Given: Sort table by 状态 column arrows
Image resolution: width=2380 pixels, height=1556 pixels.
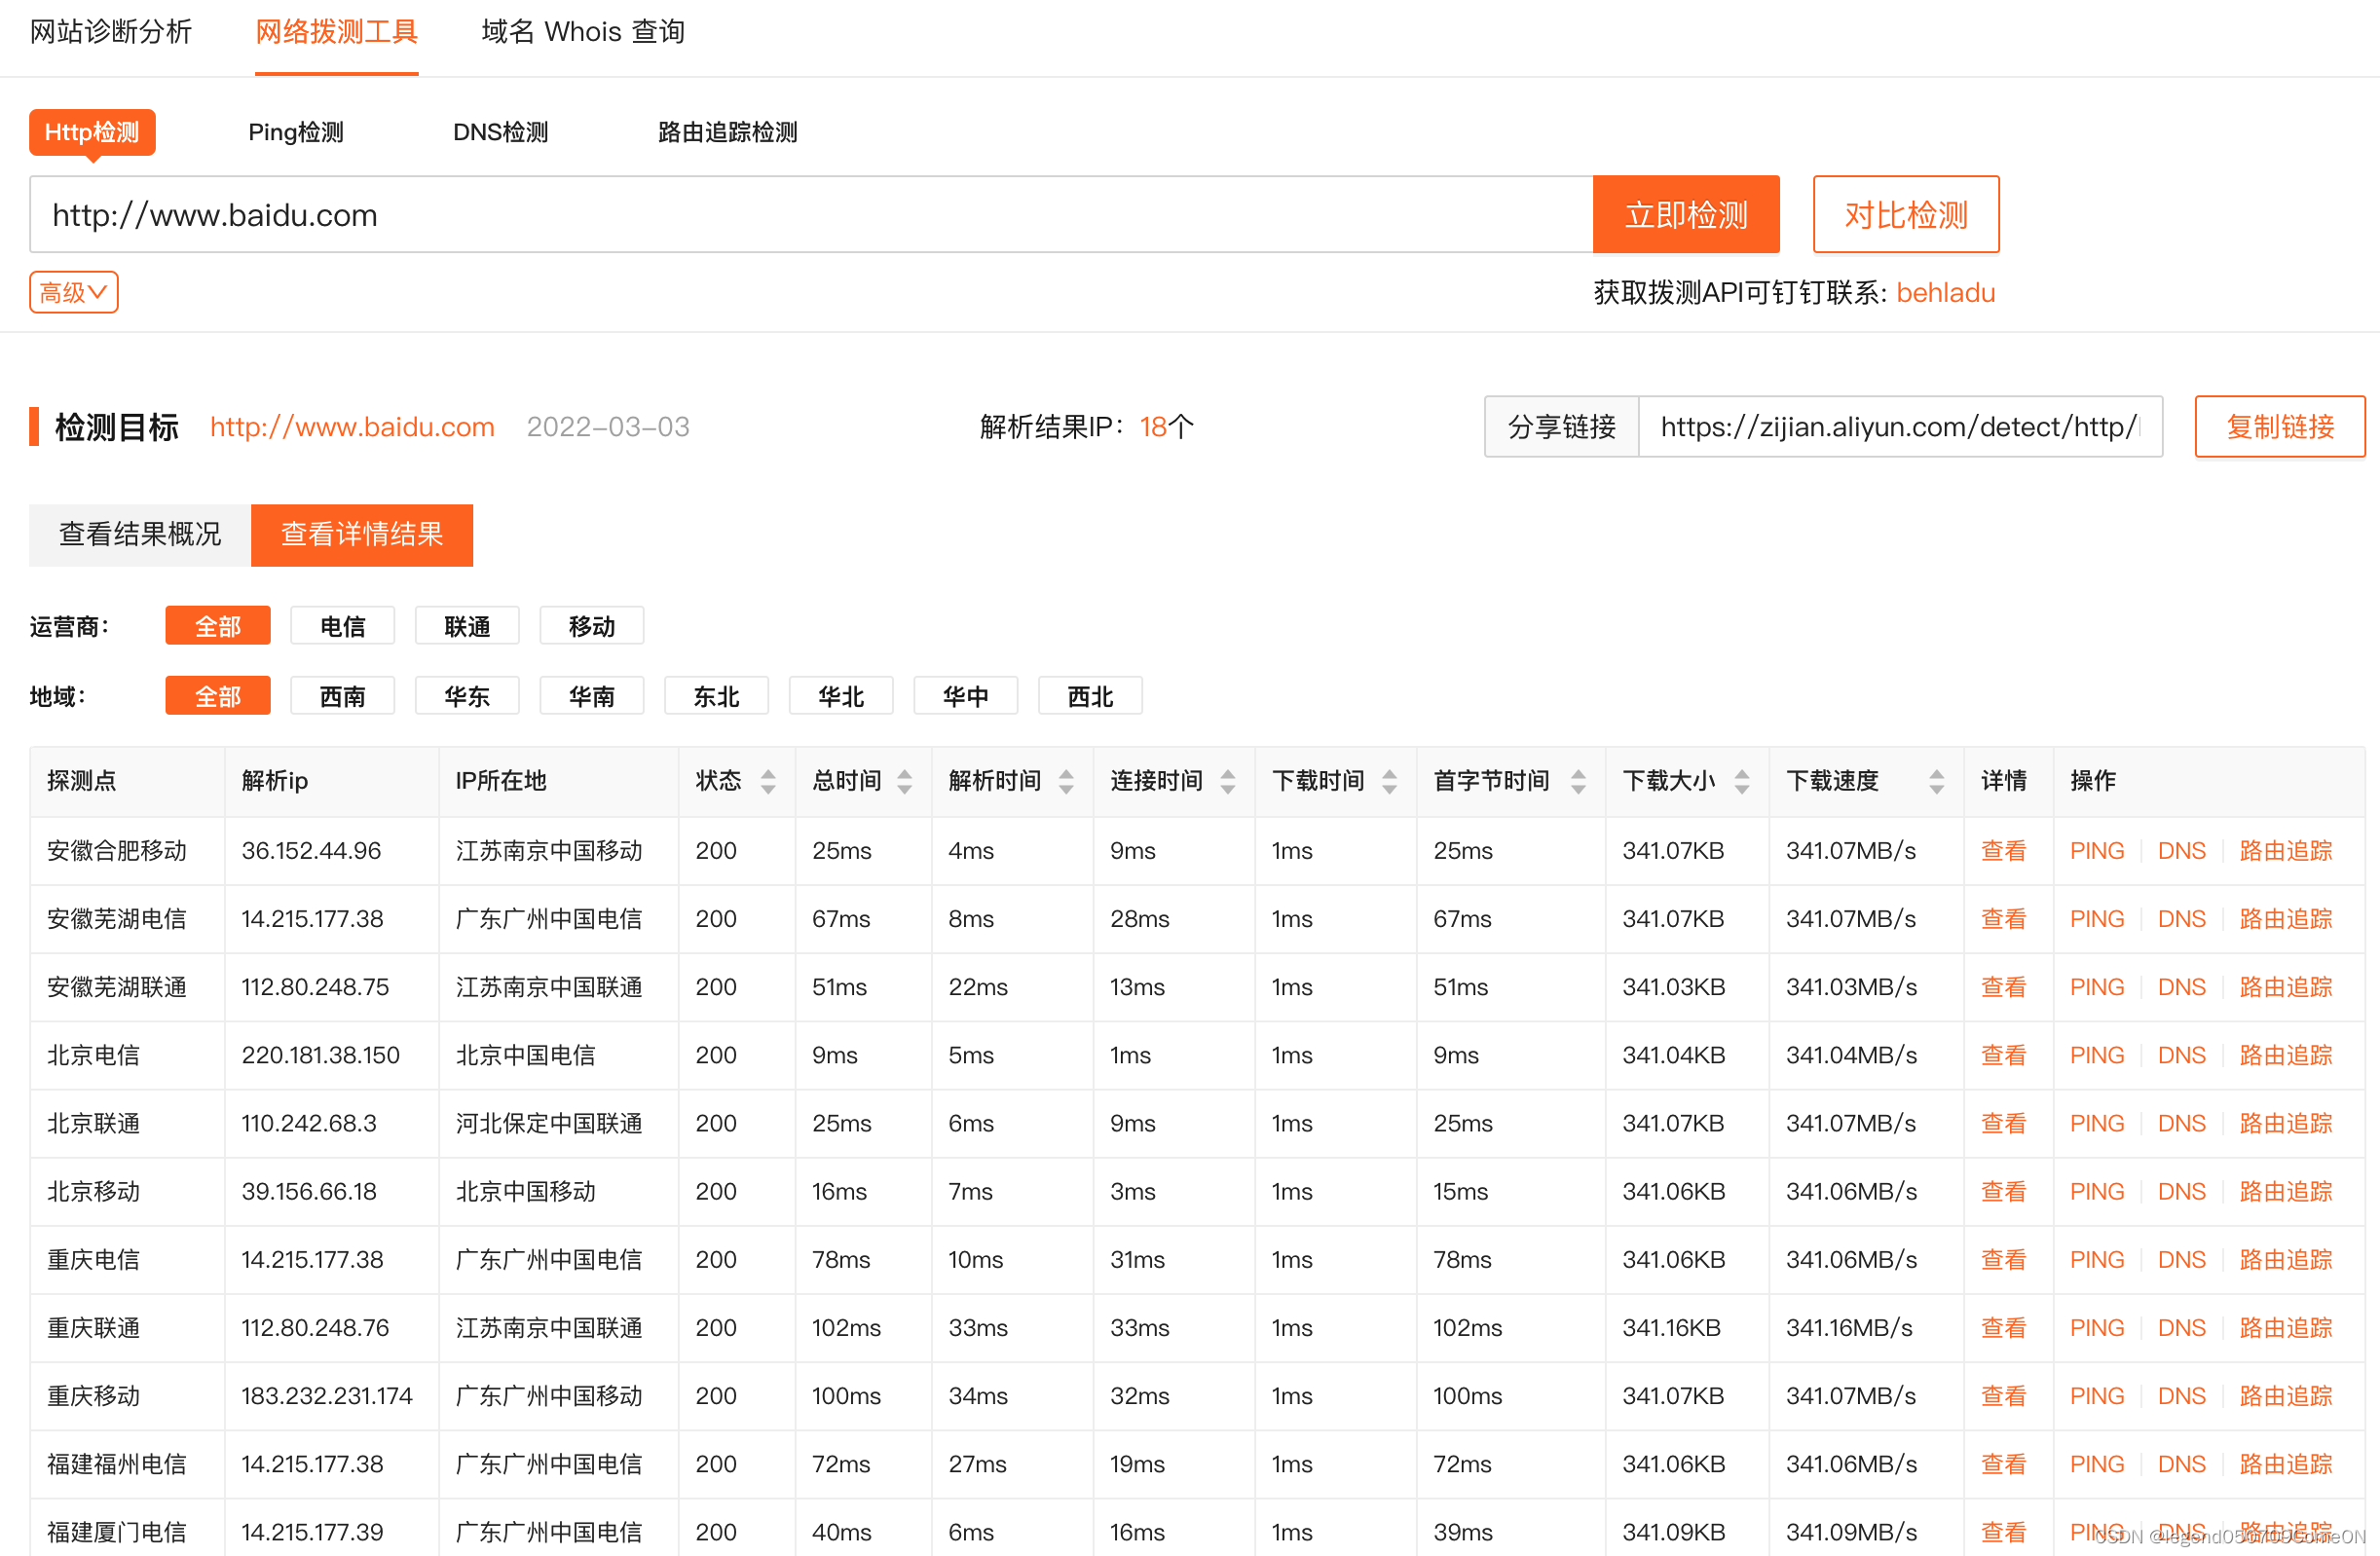Looking at the screenshot, I should point(768,781).
